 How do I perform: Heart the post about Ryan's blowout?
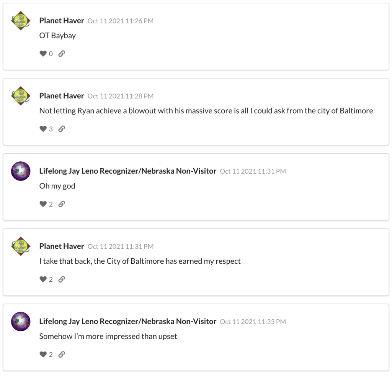point(43,129)
